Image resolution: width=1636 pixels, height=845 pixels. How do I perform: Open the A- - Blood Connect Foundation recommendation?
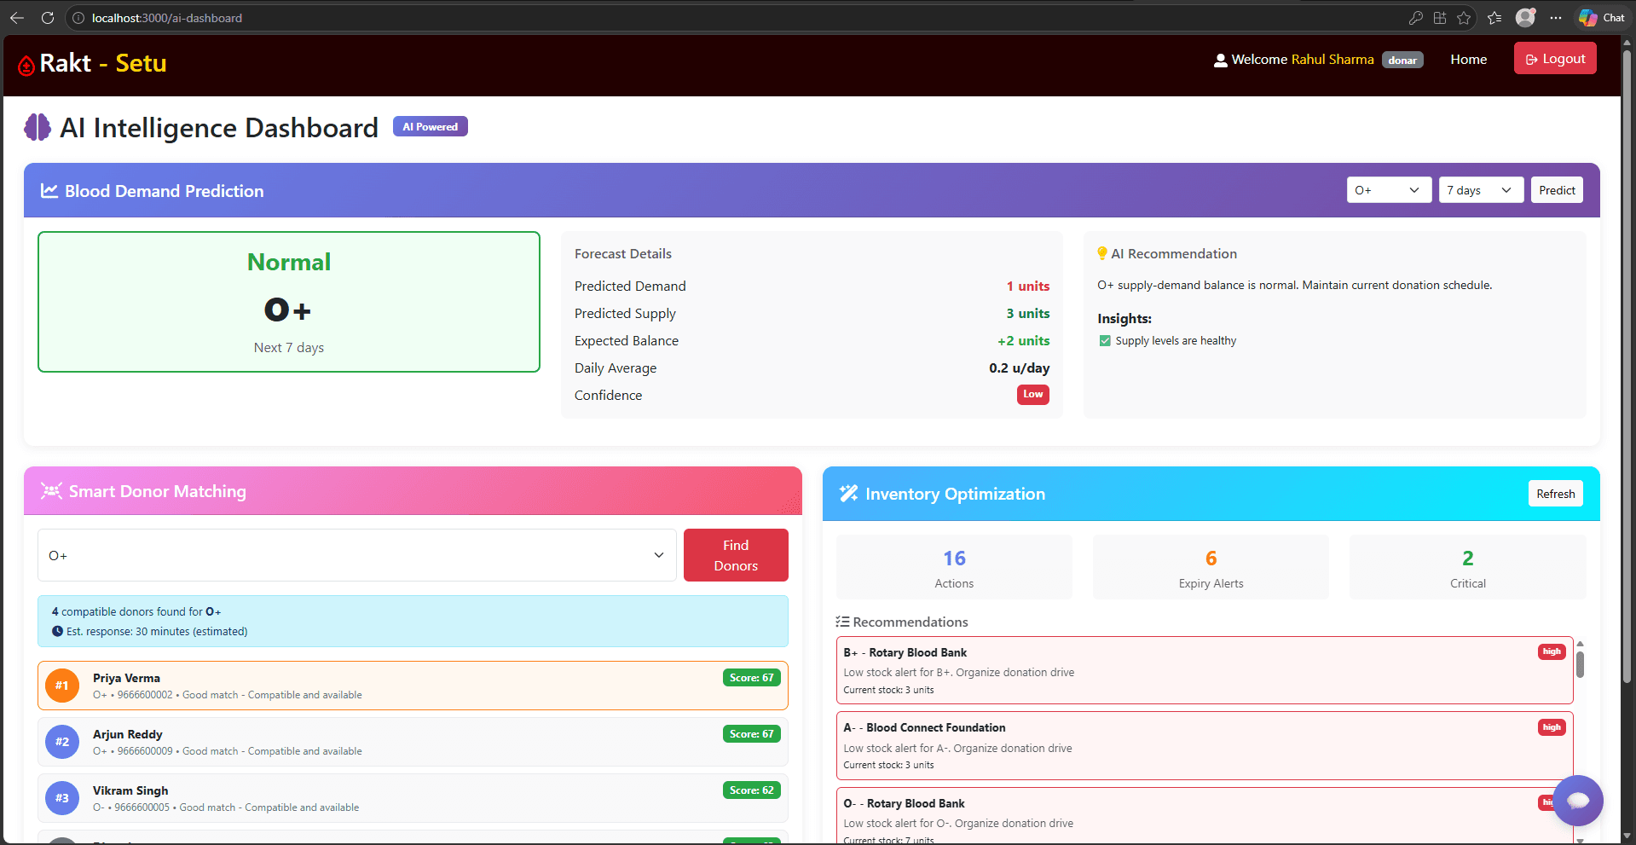[x=1205, y=745]
